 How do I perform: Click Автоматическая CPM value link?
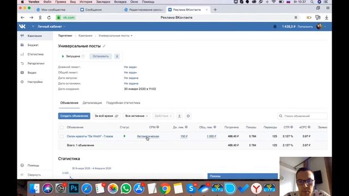pyautogui.click(x=148, y=136)
